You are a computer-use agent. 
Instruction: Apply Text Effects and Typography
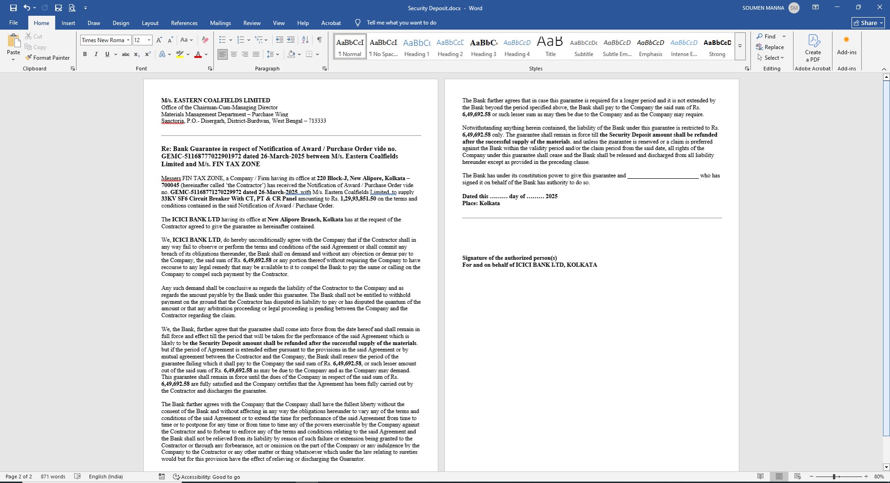tap(162, 54)
